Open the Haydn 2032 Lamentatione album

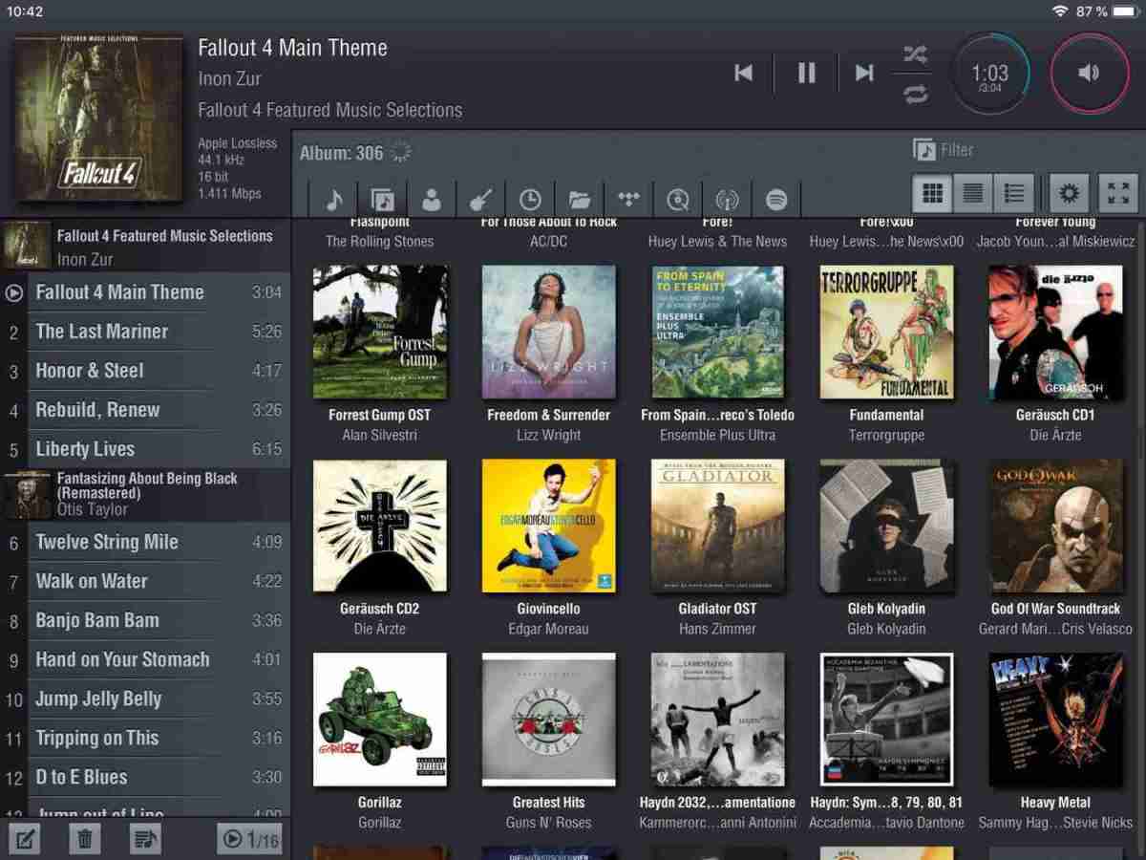pyautogui.click(x=717, y=720)
